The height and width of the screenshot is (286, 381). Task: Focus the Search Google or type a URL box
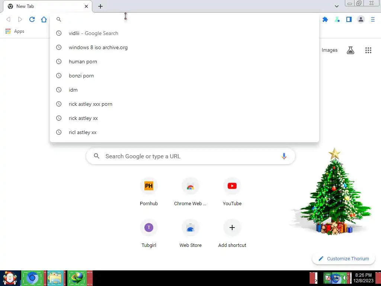pyautogui.click(x=190, y=156)
